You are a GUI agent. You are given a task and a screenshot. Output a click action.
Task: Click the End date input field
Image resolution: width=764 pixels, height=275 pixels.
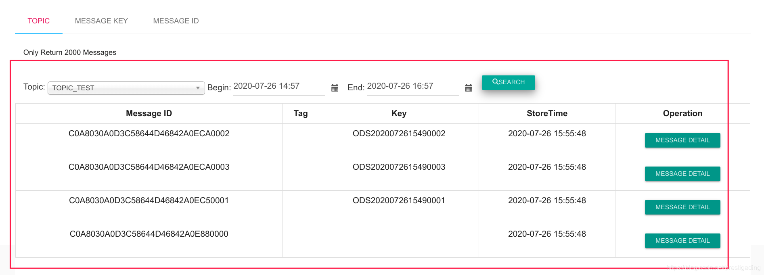[x=412, y=86]
